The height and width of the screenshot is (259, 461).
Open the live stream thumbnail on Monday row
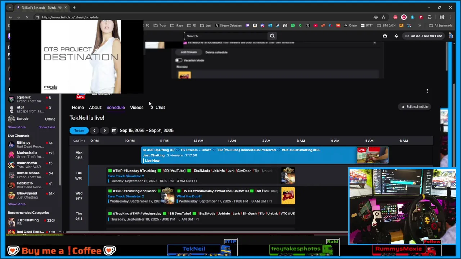(372, 155)
